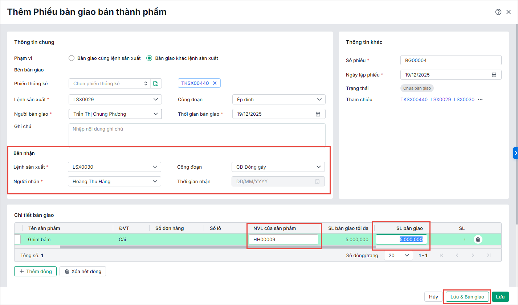Screen dimensions: 518x305
Task: Click the help question mark icon
Action: 498,12
